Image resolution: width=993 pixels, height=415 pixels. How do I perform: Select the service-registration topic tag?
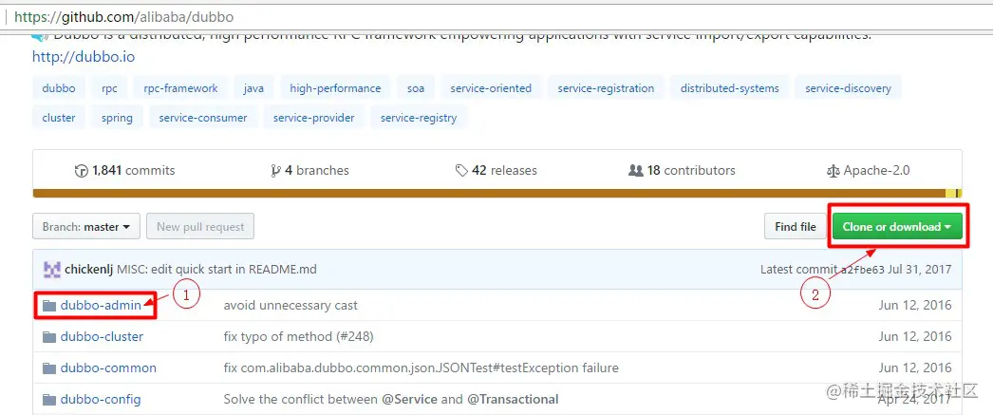click(x=606, y=88)
